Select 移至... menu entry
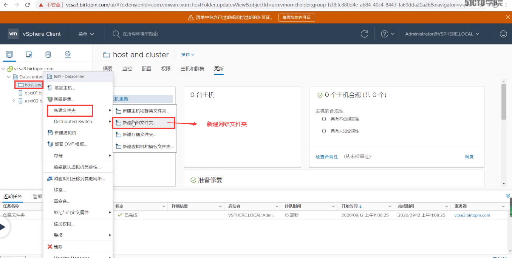Viewport: 512px width, 258px height. click(78, 190)
